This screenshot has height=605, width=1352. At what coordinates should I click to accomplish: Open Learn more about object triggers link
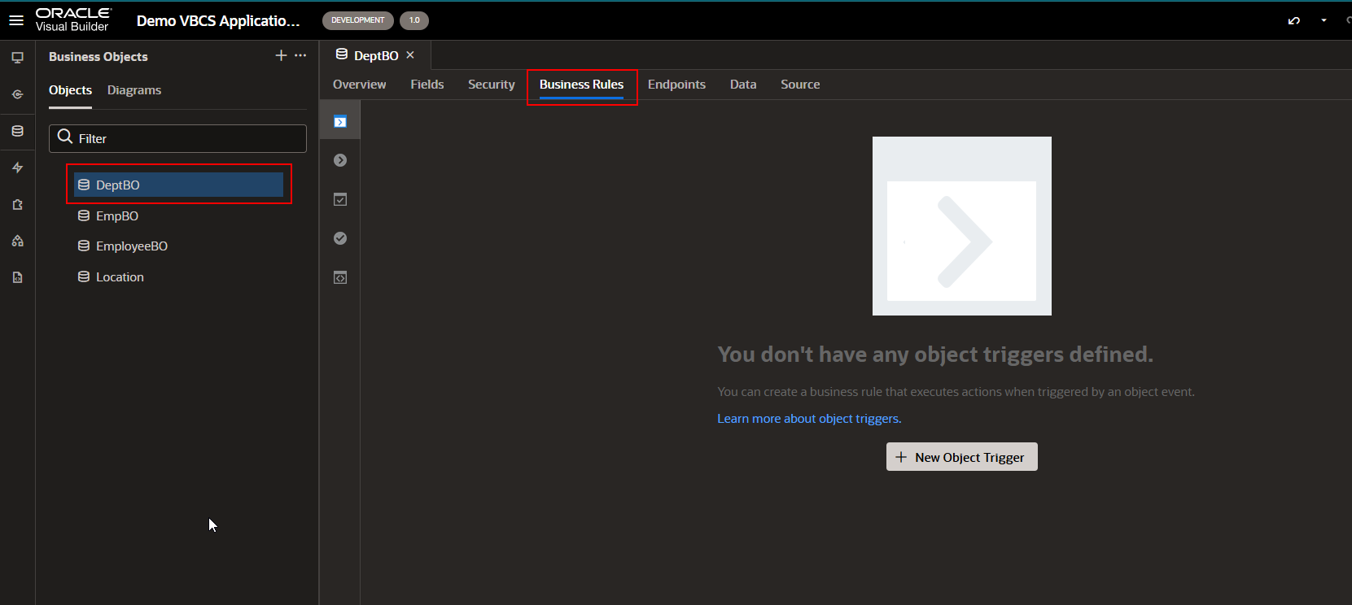coord(809,419)
